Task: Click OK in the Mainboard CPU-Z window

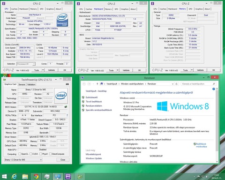Action: pos(140,70)
